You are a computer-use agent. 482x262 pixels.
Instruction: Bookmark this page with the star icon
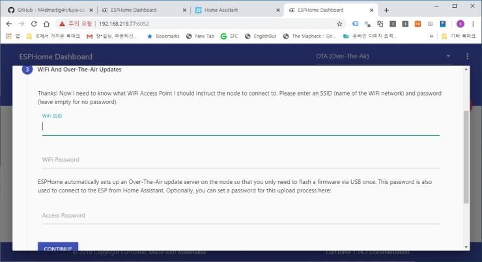tap(339, 23)
